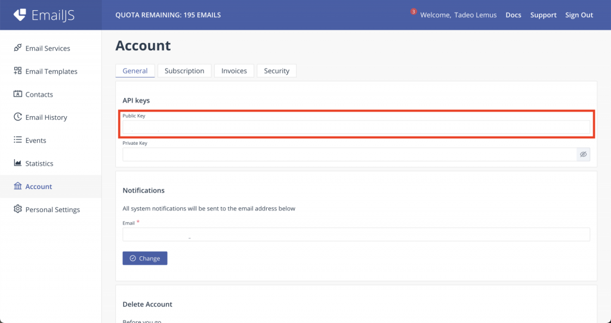Click Sign Out
This screenshot has height=323, width=611.
point(579,15)
